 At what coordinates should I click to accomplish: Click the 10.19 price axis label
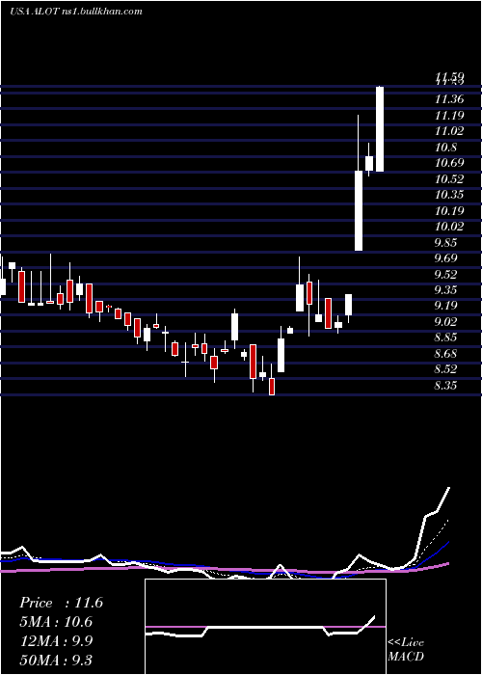(x=449, y=211)
